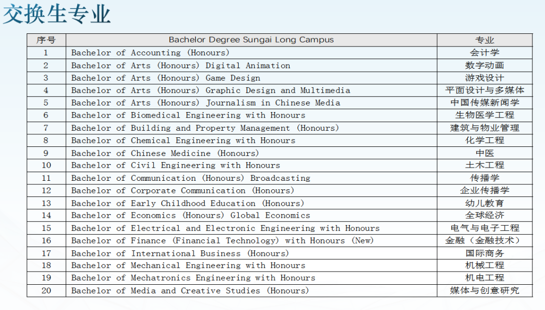Select the 专业 column header
545x310 pixels.
point(484,40)
